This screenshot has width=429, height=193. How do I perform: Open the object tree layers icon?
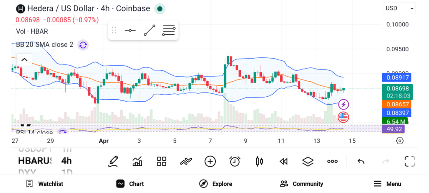tap(308, 161)
